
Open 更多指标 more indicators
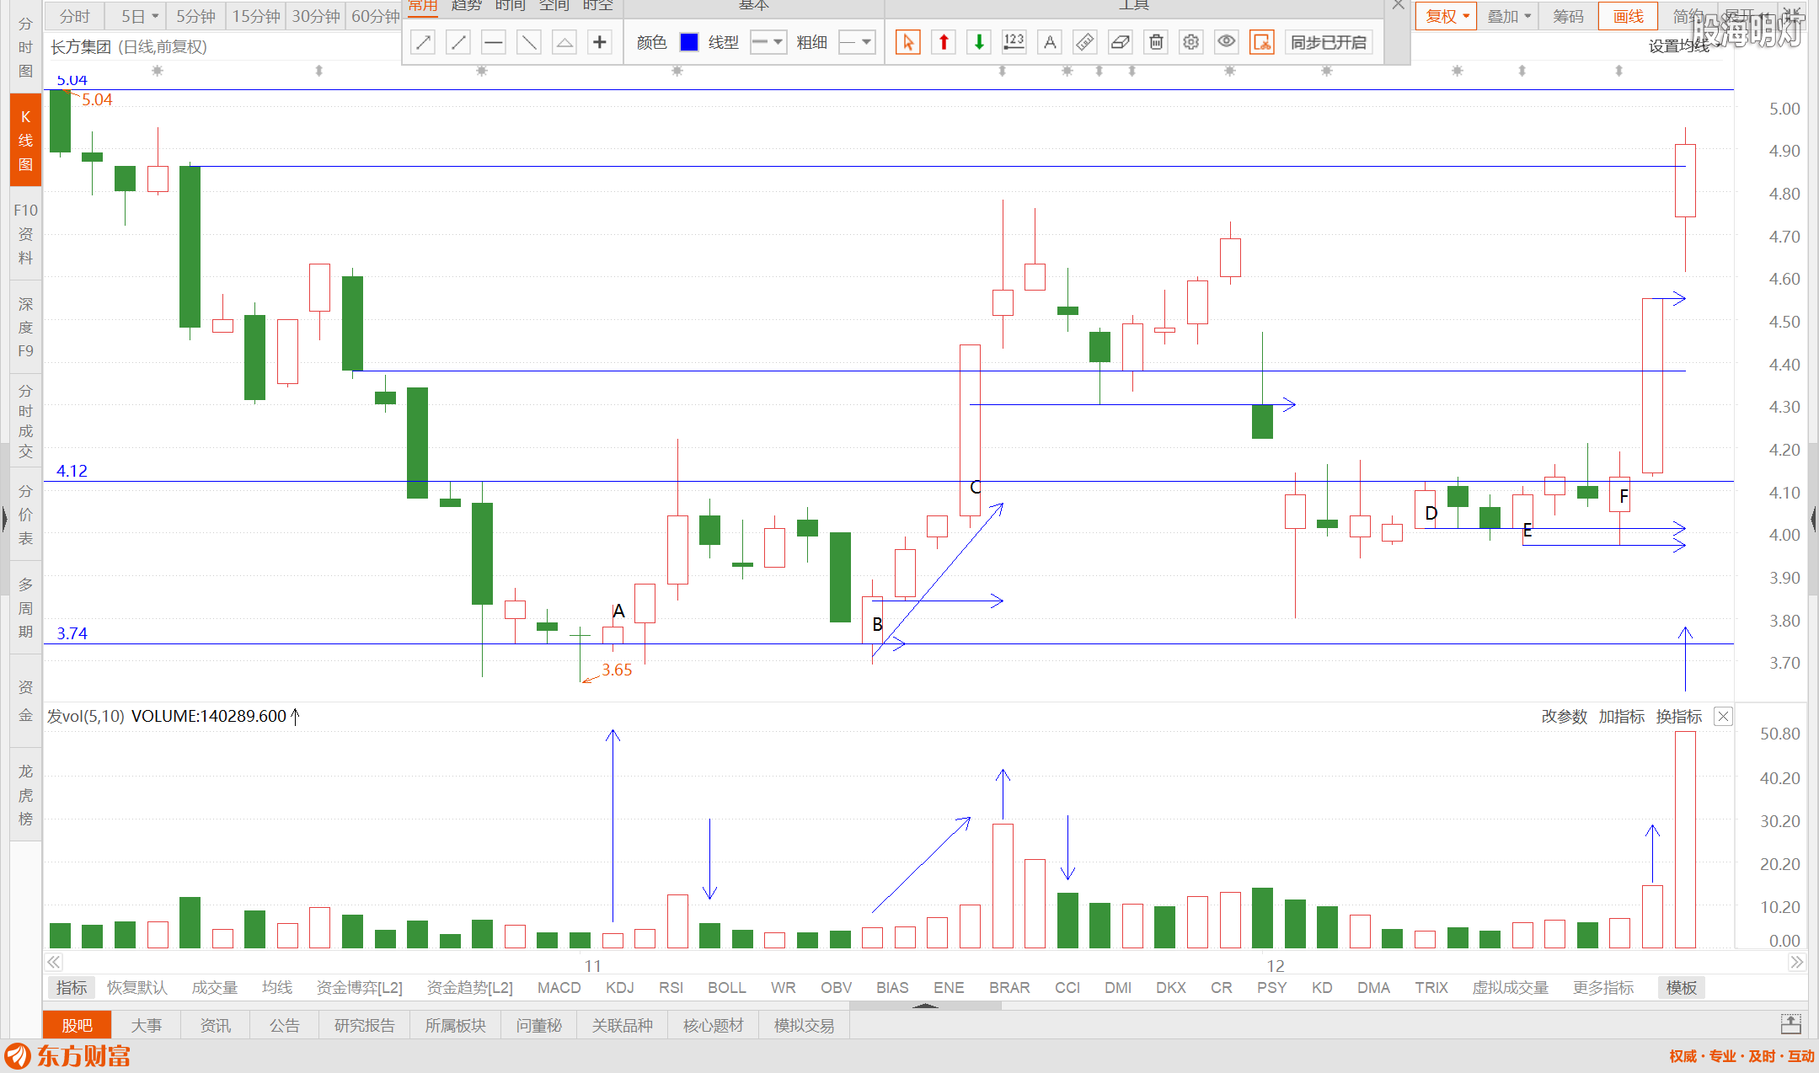[1602, 987]
